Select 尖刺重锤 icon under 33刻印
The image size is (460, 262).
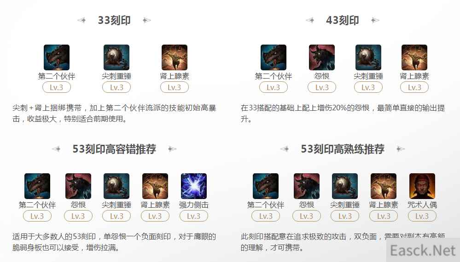click(116, 57)
